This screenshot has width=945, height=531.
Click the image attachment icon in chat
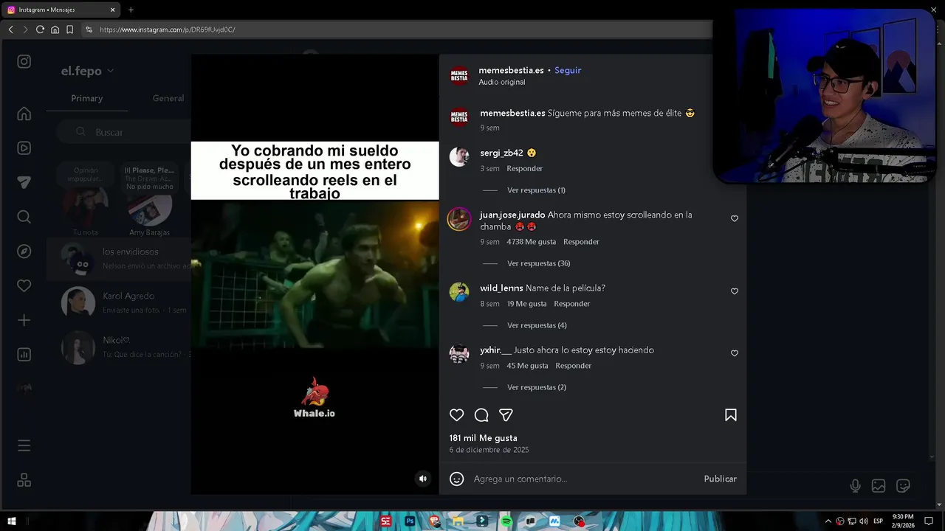879,485
